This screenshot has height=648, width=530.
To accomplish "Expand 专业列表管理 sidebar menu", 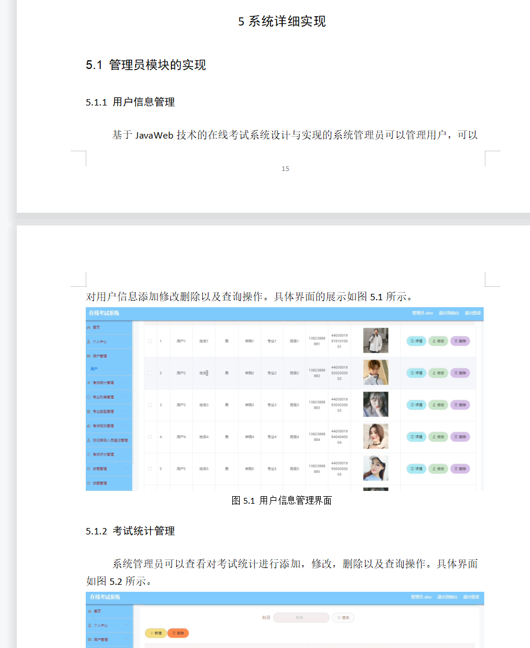I will pyautogui.click(x=108, y=398).
